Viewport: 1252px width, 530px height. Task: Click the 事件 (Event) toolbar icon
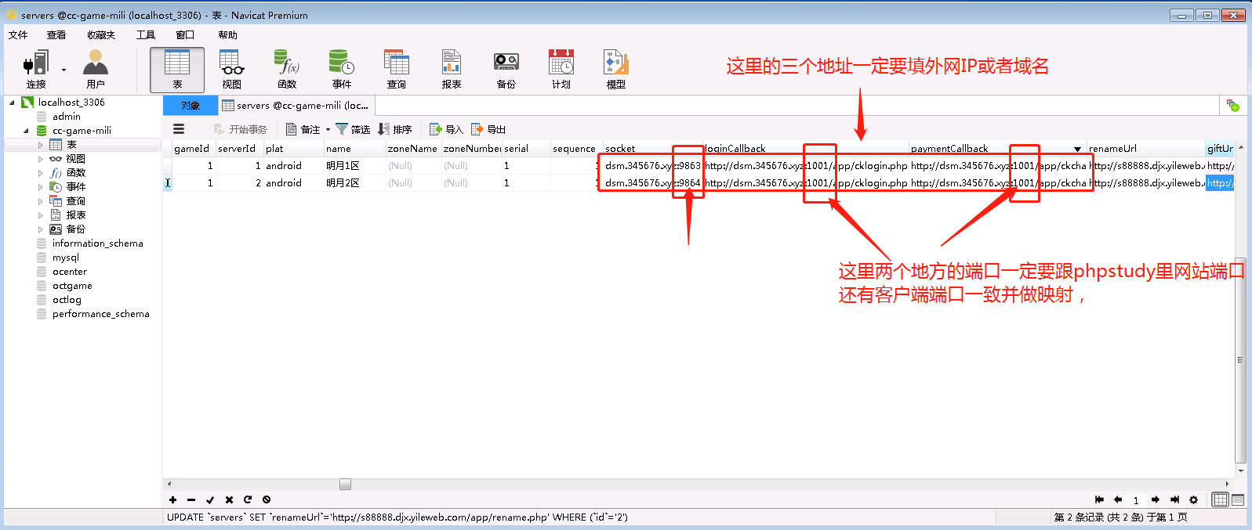point(342,69)
